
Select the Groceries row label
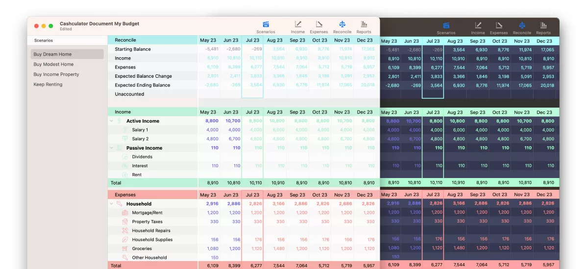coord(142,248)
